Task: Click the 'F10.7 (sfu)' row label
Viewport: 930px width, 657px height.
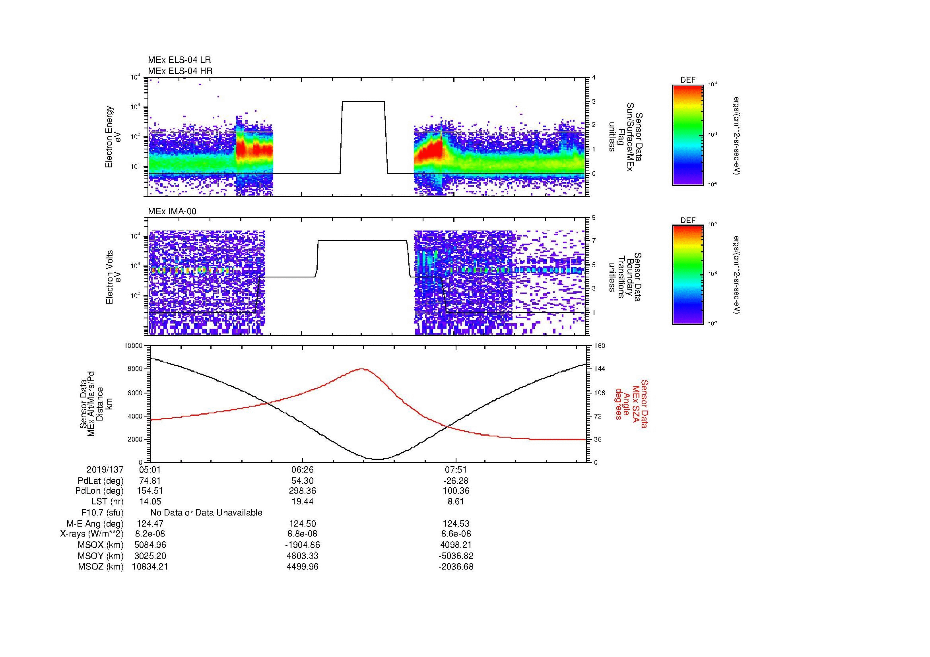Action: [102, 513]
